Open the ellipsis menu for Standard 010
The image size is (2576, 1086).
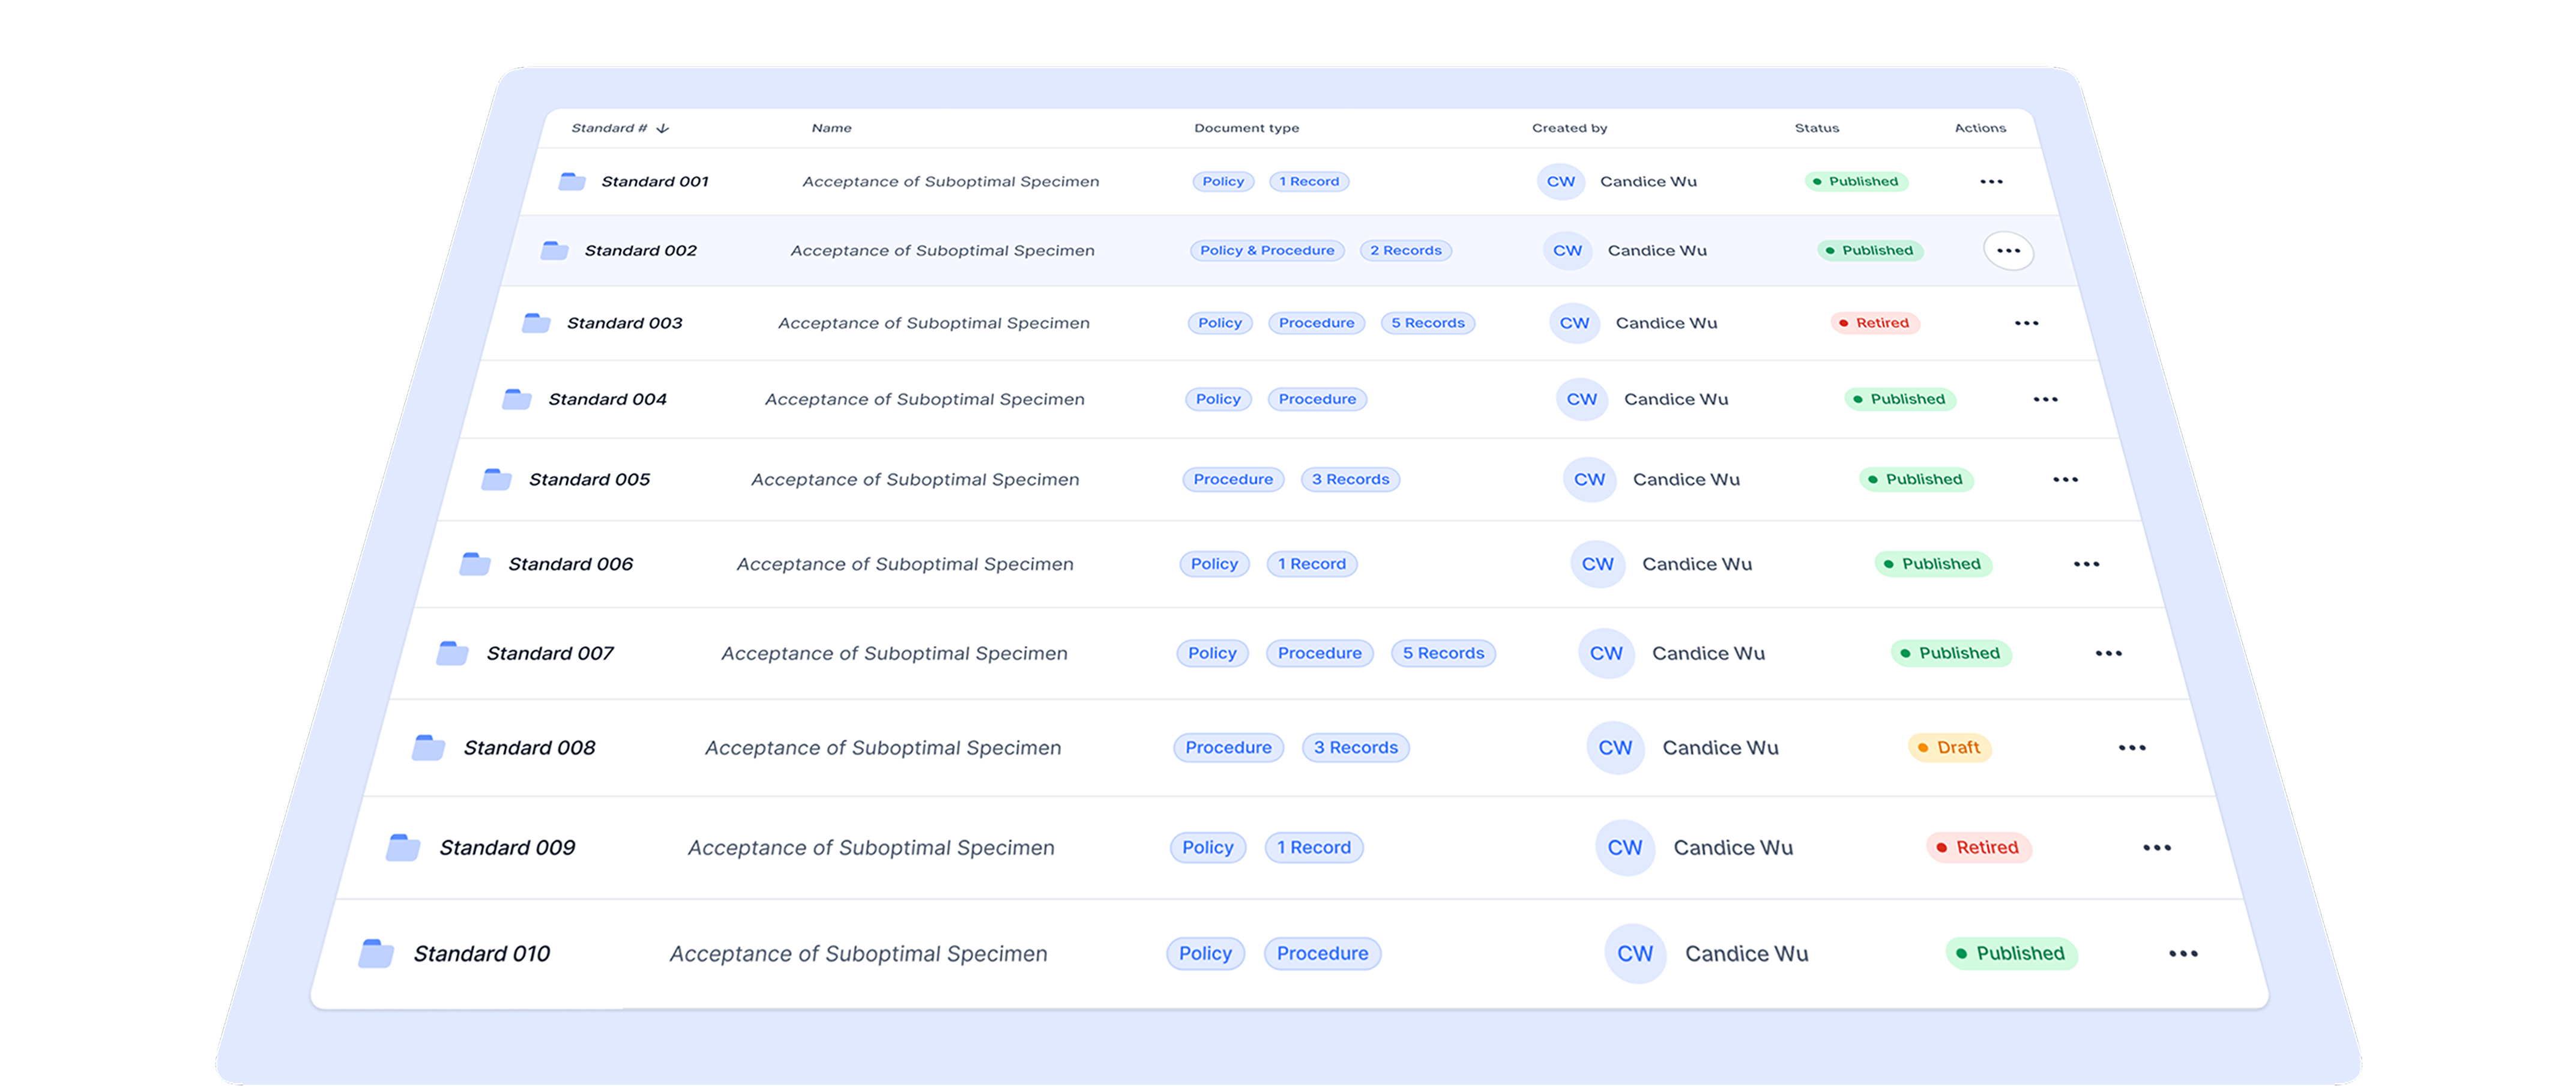pyautogui.click(x=2182, y=954)
